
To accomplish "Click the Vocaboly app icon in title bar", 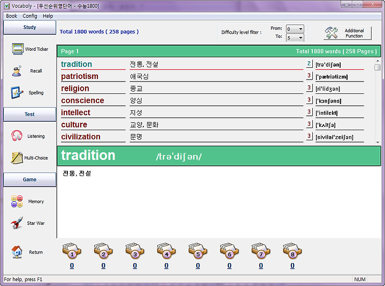I will tap(6, 6).
